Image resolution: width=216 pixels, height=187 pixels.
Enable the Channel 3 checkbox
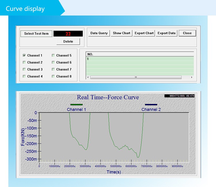[x=24, y=70]
